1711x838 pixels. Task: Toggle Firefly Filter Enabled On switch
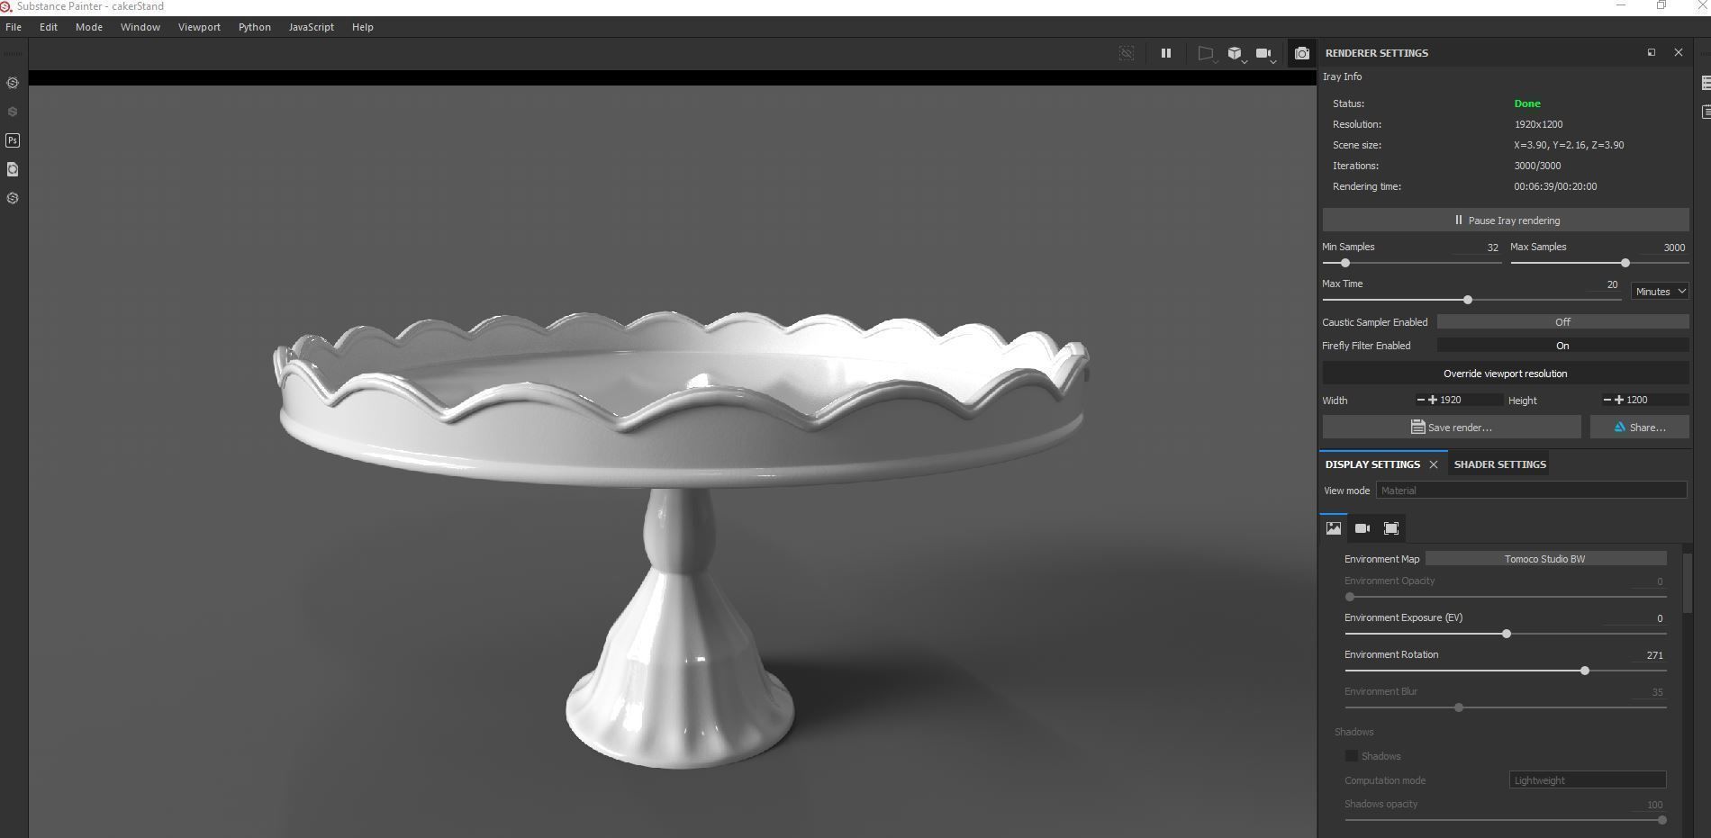pos(1562,346)
